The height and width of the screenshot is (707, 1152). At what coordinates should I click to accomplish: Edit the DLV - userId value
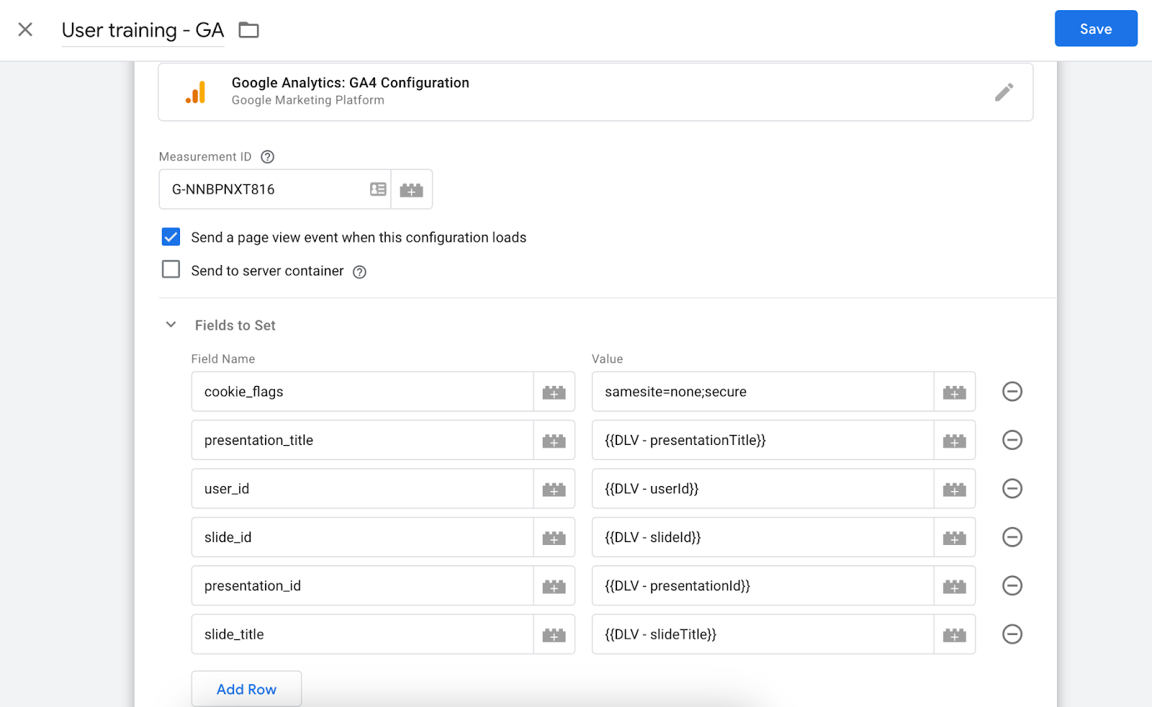tap(763, 489)
